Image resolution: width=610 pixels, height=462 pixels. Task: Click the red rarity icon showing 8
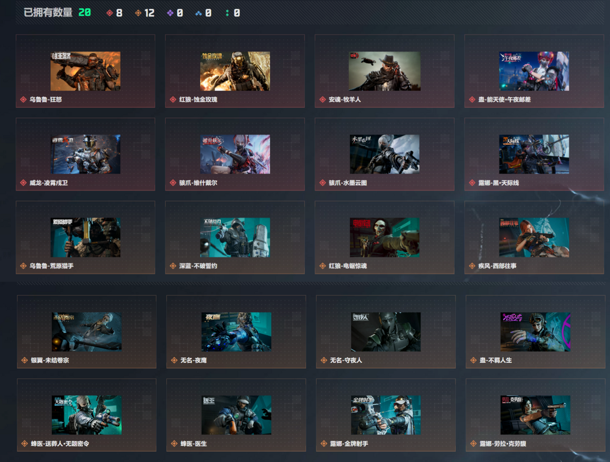110,13
